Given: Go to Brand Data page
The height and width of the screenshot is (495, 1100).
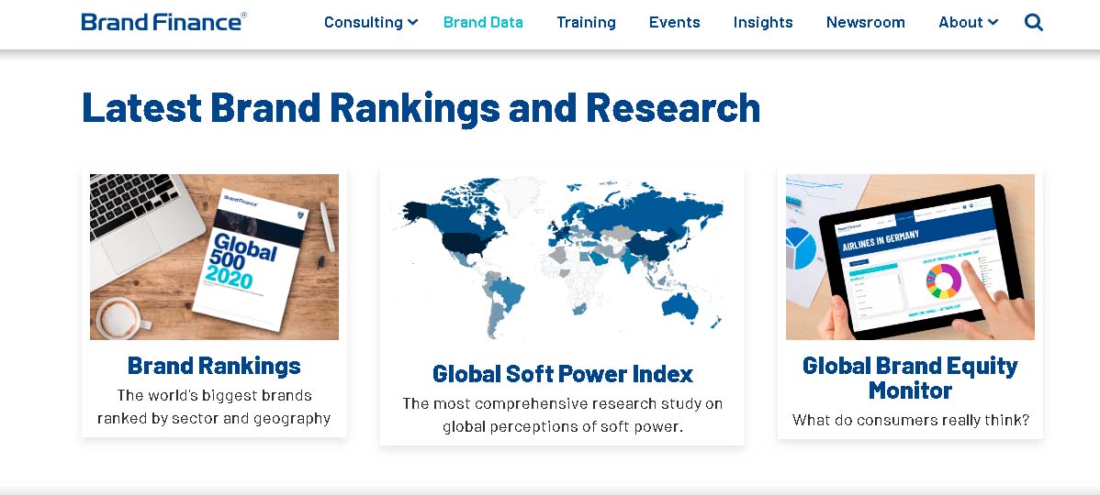Looking at the screenshot, I should (483, 22).
